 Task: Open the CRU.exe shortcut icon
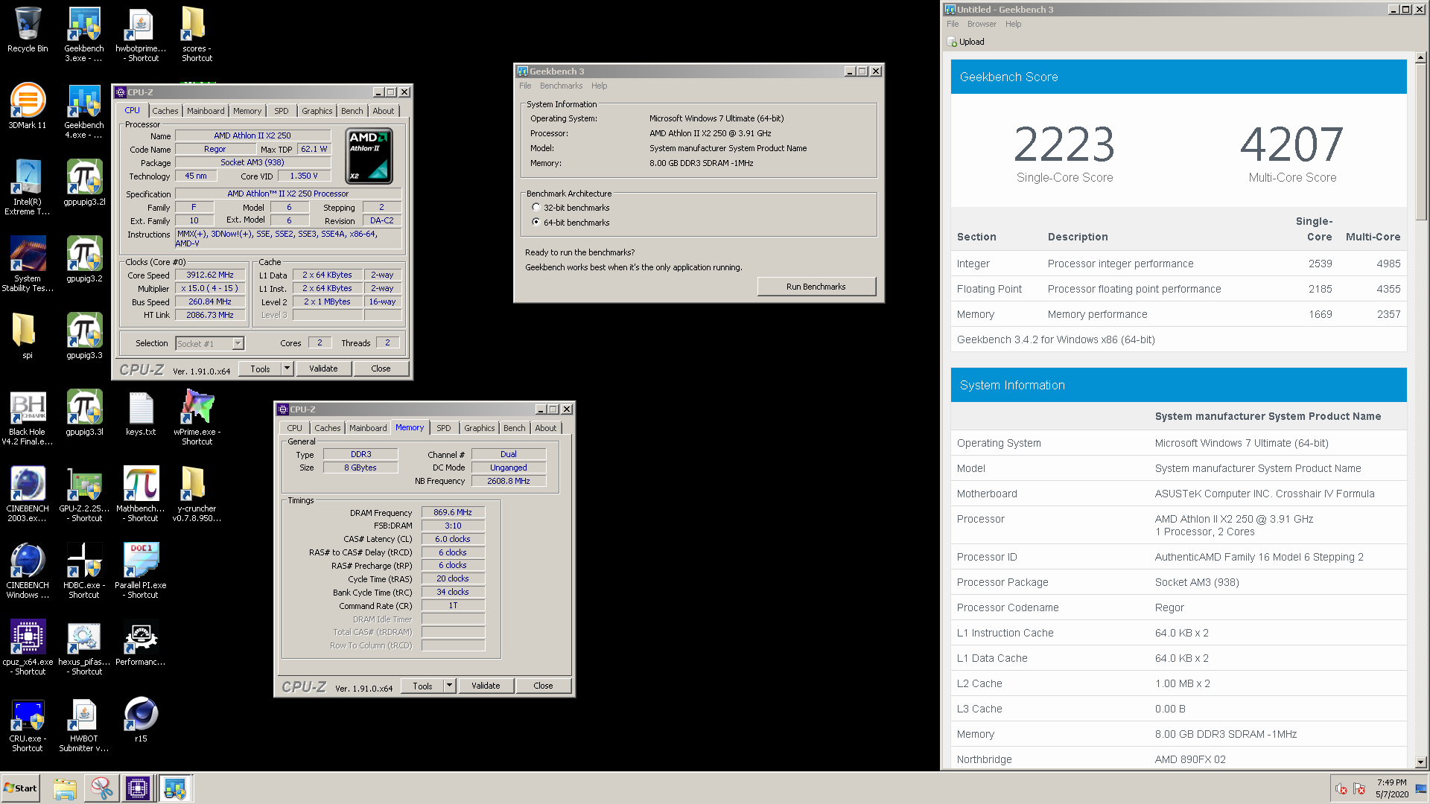(28, 724)
